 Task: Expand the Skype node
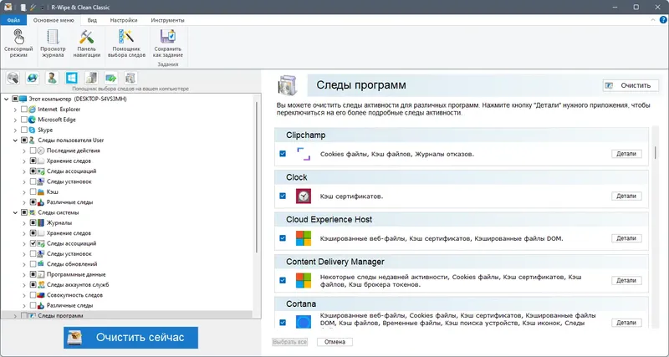(15, 130)
